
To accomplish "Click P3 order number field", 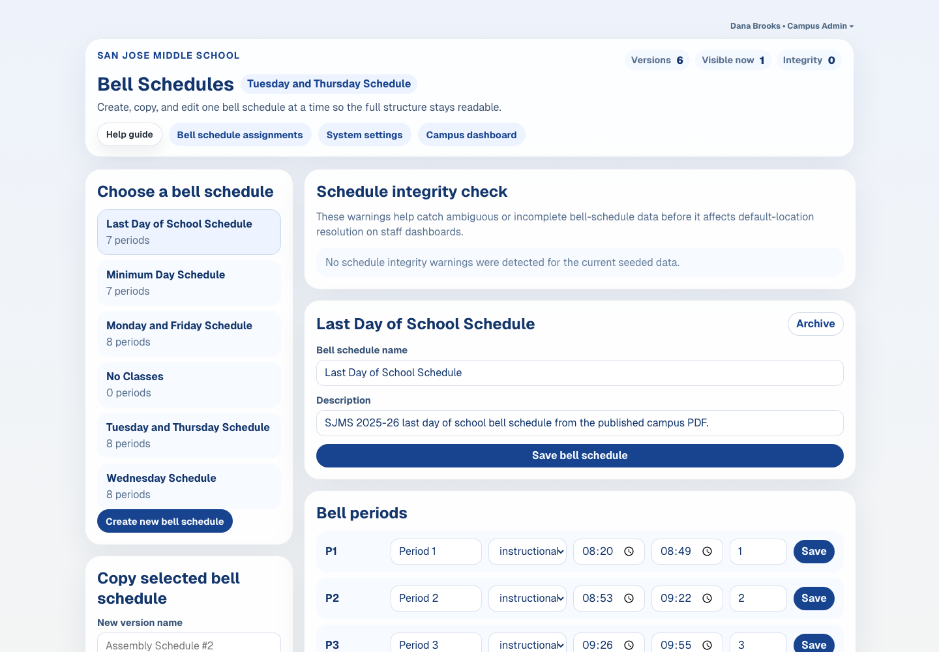I will (758, 642).
